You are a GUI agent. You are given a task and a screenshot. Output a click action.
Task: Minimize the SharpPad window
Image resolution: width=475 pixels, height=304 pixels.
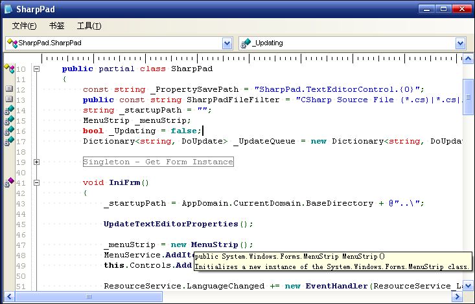point(426,9)
